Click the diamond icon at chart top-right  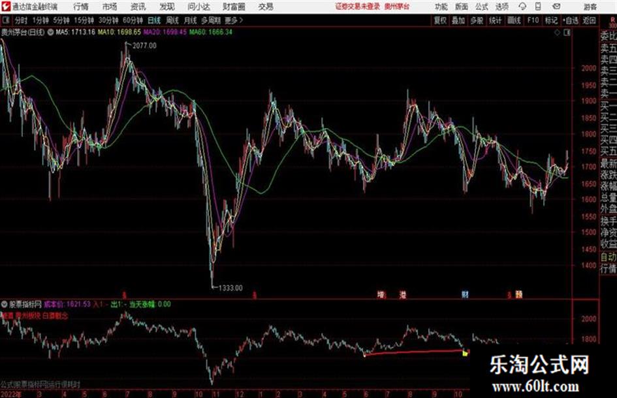557,33
